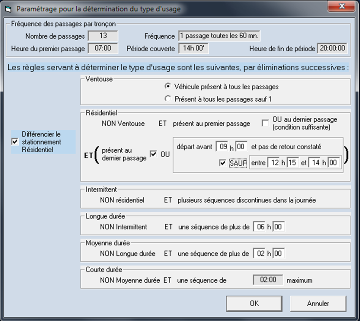Screen dimensions: 360x321
Task: Uncheck the OU checkbox after dernier passage
Action: pos(154,155)
